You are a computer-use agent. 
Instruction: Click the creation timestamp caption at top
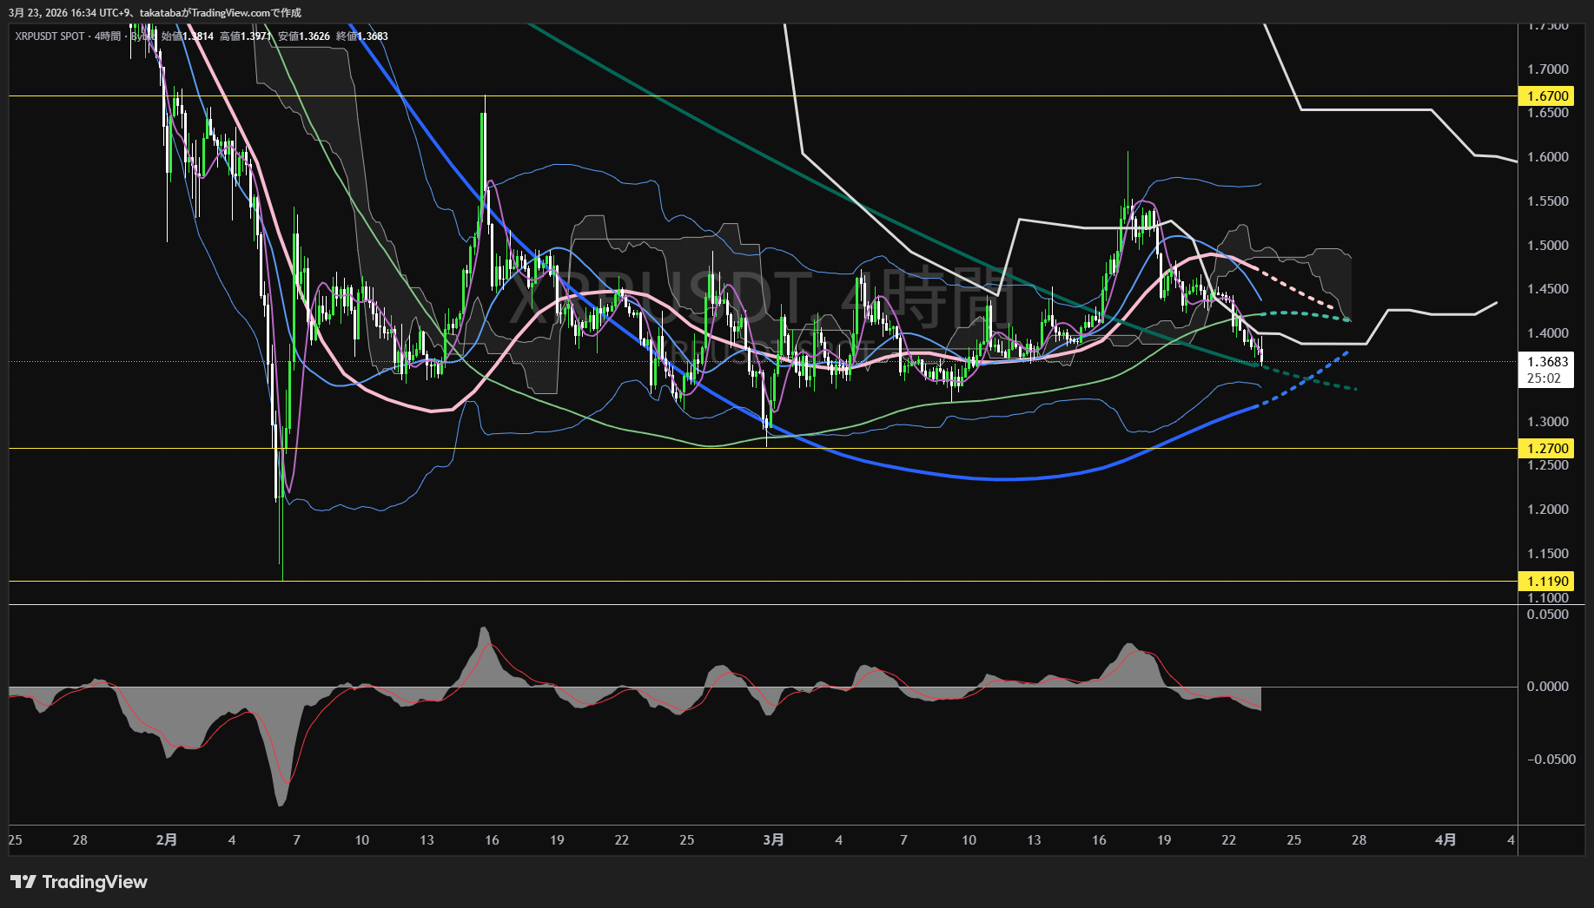[x=155, y=12]
